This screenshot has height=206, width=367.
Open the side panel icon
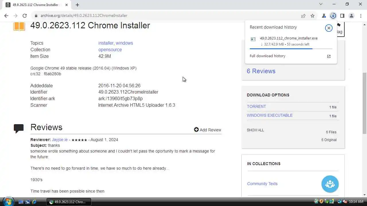click(x=342, y=16)
